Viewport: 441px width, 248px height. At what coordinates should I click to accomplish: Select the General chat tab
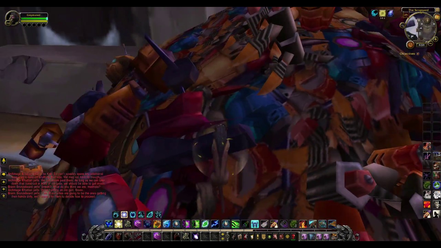16,168
